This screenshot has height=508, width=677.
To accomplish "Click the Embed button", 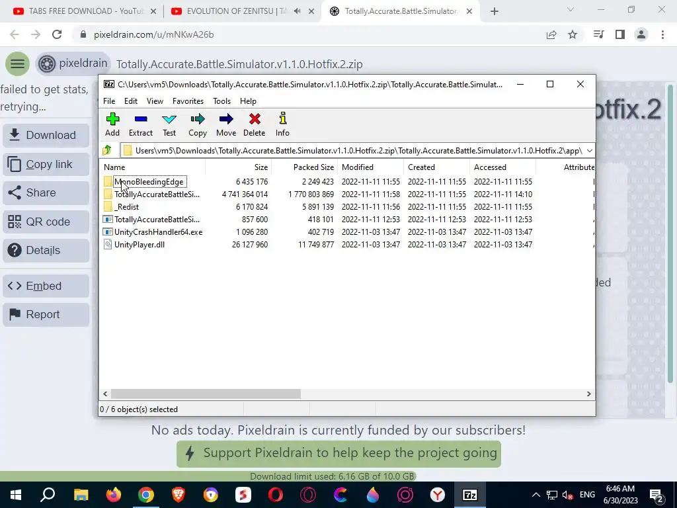I will pos(46,286).
